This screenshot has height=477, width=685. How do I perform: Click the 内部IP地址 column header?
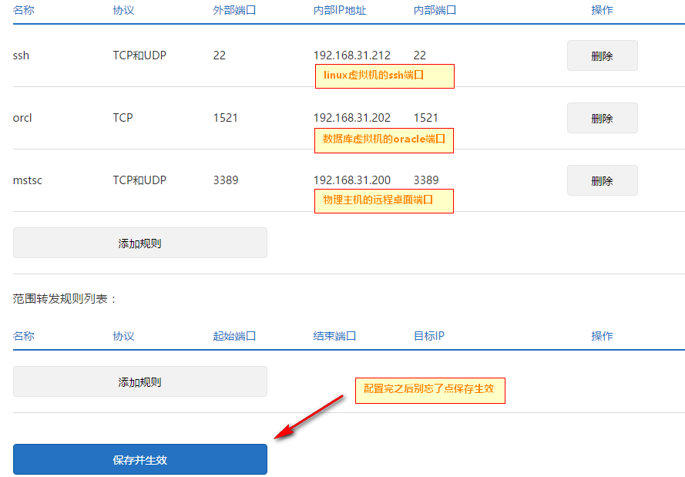click(x=340, y=10)
